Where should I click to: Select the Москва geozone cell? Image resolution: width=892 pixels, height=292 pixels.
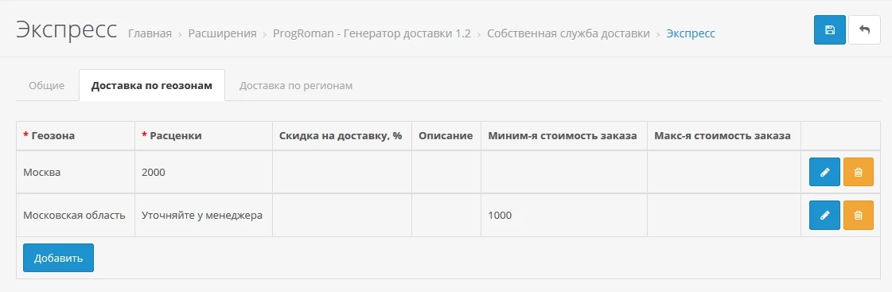(x=76, y=172)
